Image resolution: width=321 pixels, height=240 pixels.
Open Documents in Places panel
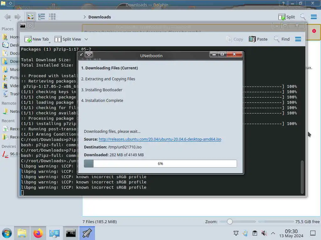point(11,53)
